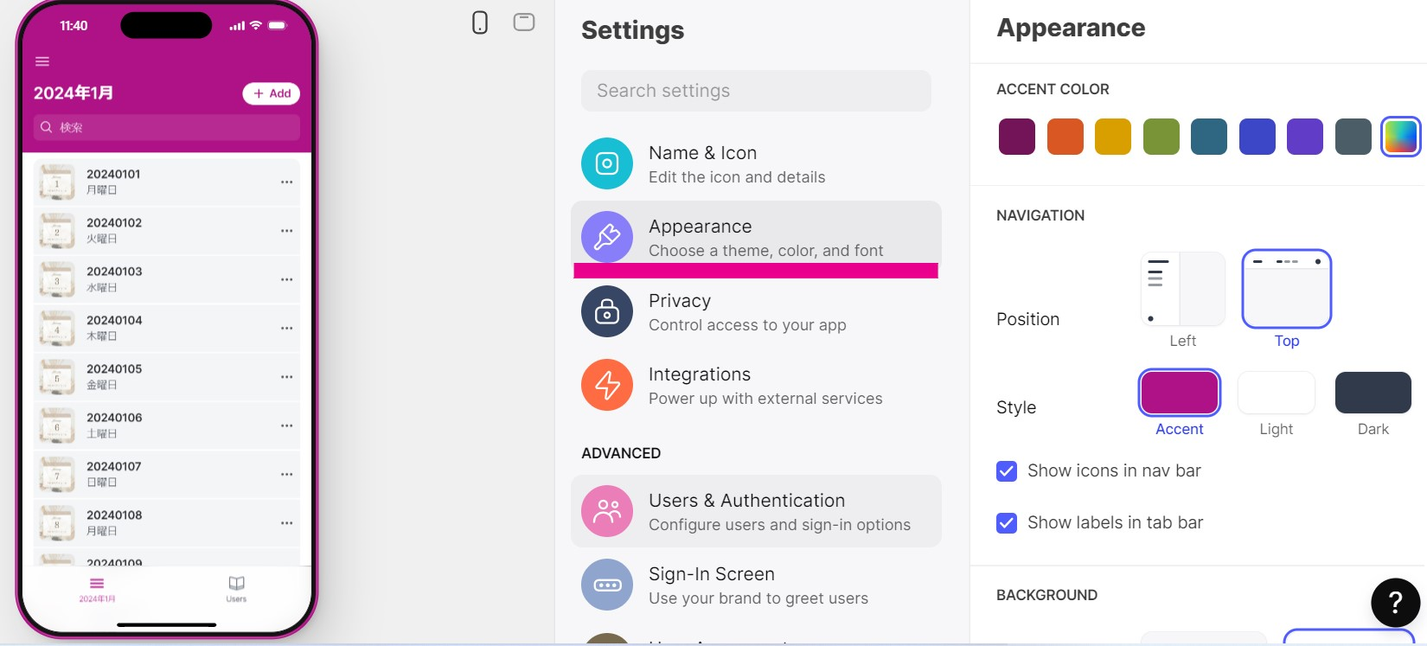
Task: Pick the orange accent color
Action: click(x=1065, y=137)
